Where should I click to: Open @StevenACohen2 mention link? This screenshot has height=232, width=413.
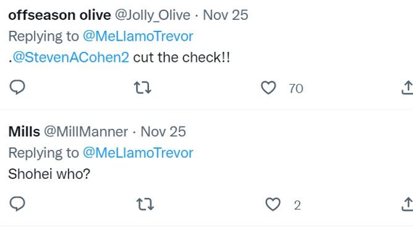point(71,57)
